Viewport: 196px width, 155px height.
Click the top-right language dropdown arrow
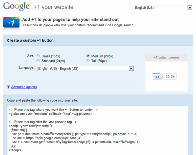[190, 8]
